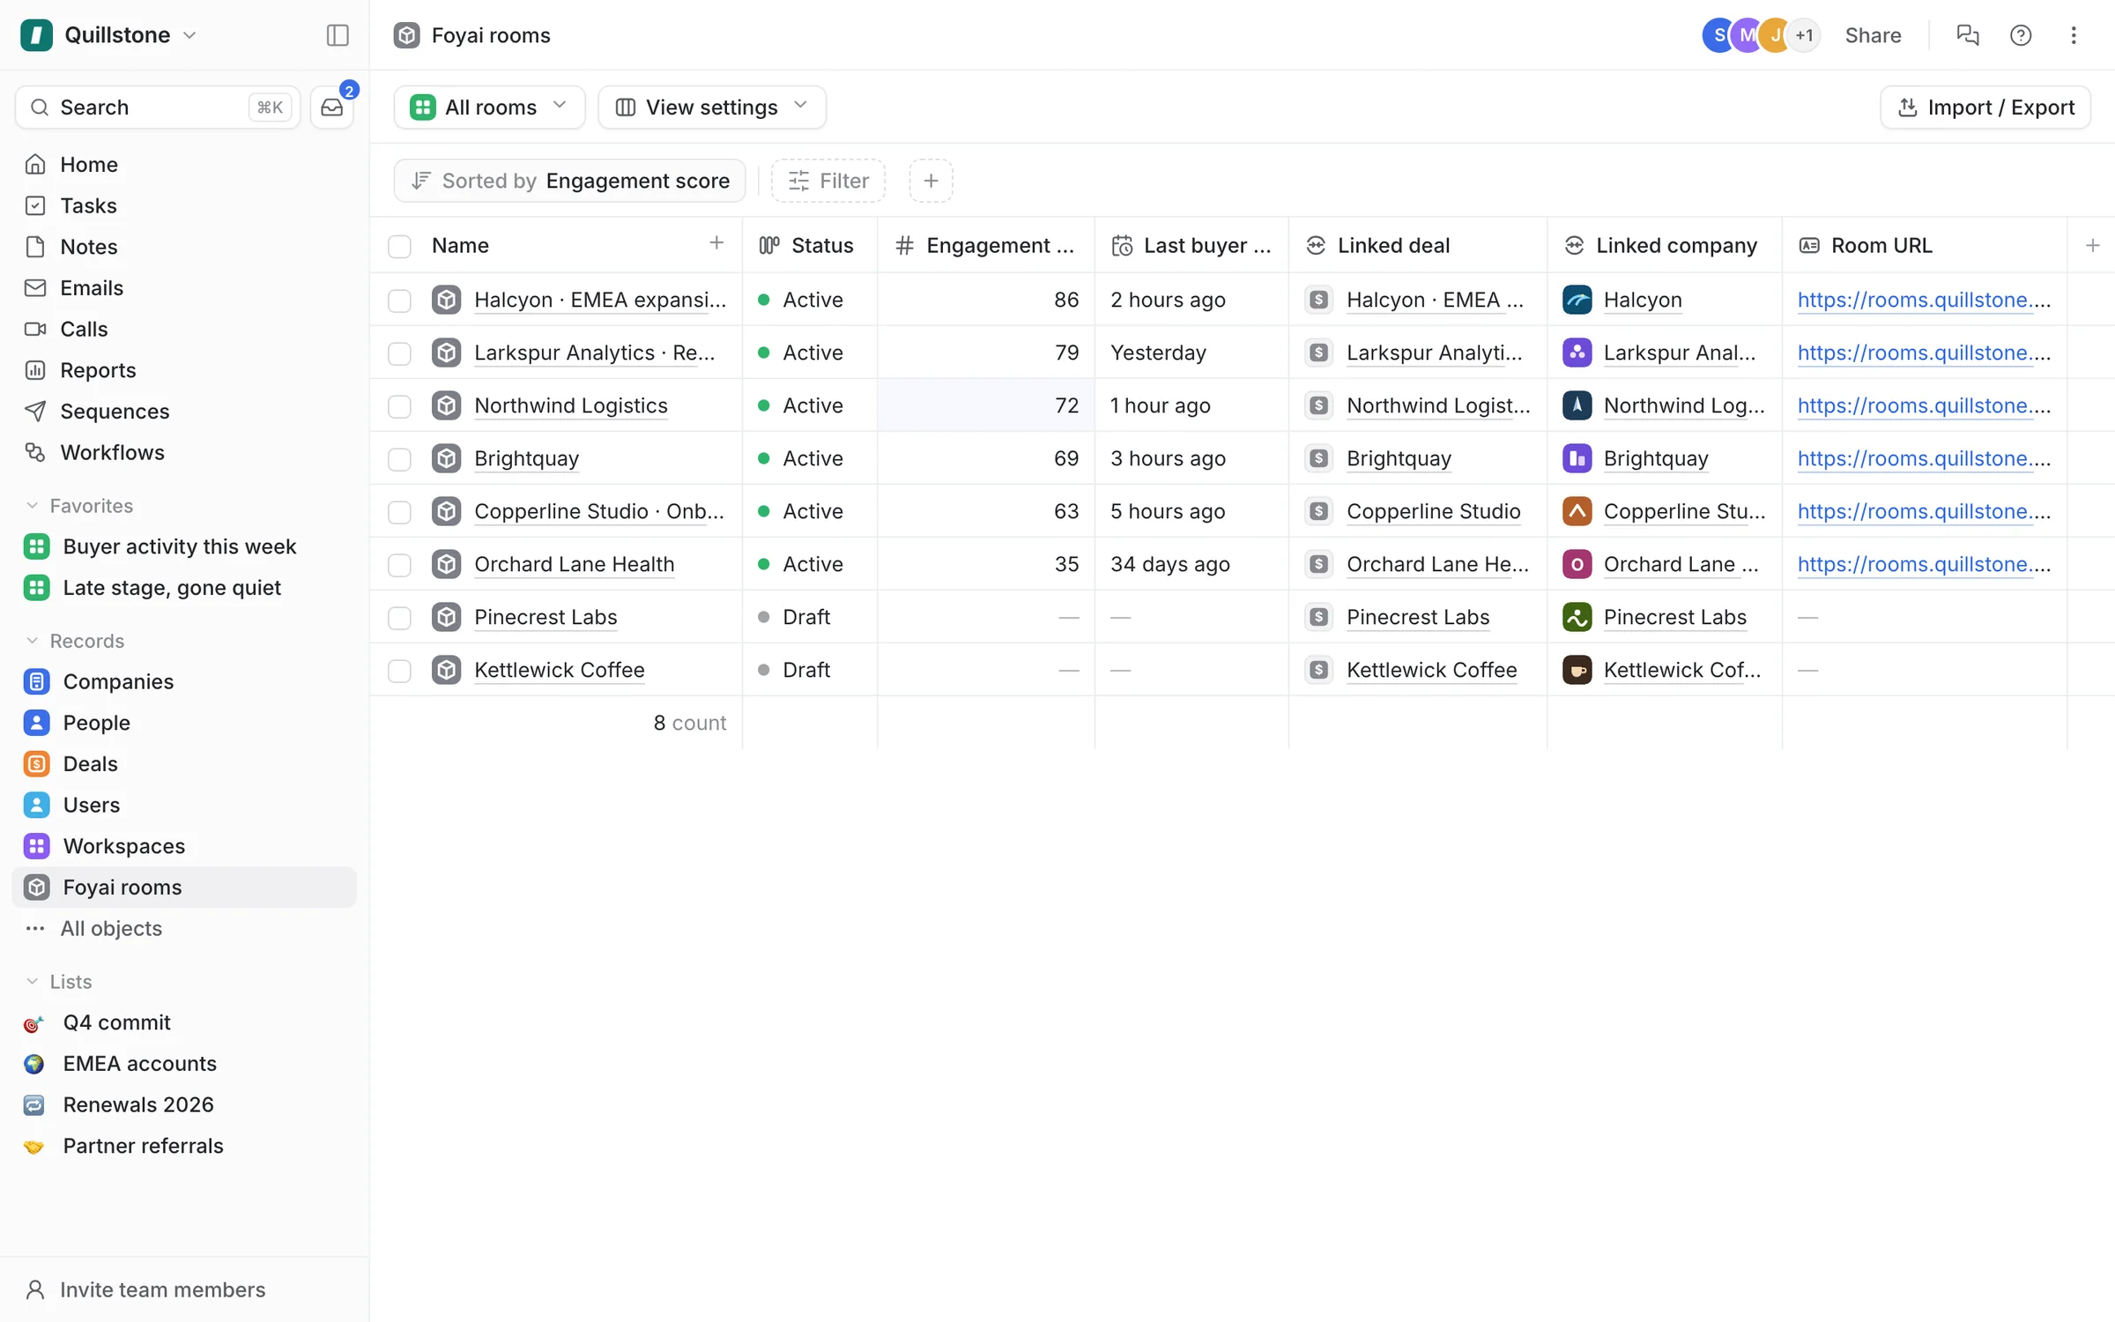Collapse the Records section
The width and height of the screenshot is (2115, 1322).
[x=74, y=641]
